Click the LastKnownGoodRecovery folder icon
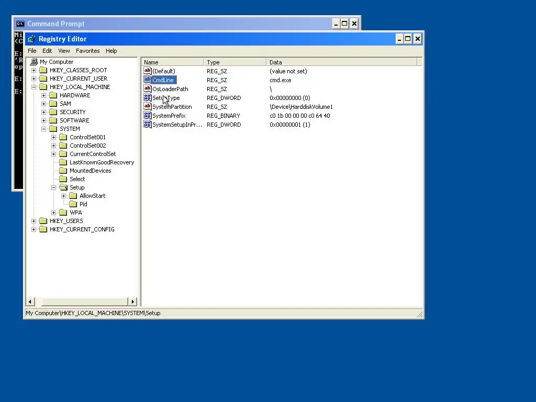 tap(63, 162)
